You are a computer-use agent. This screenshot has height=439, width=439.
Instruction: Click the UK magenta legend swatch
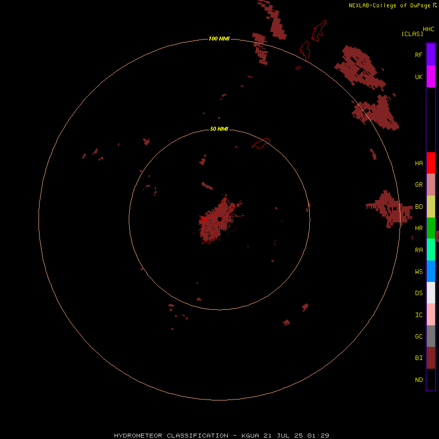coord(431,77)
